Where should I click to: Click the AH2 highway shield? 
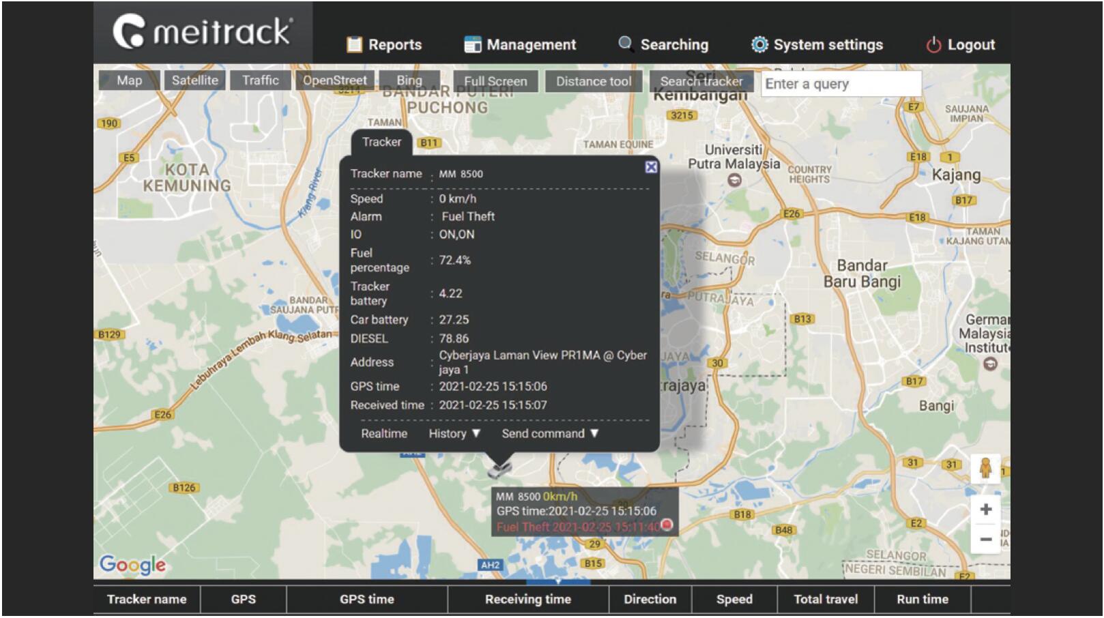tap(491, 565)
